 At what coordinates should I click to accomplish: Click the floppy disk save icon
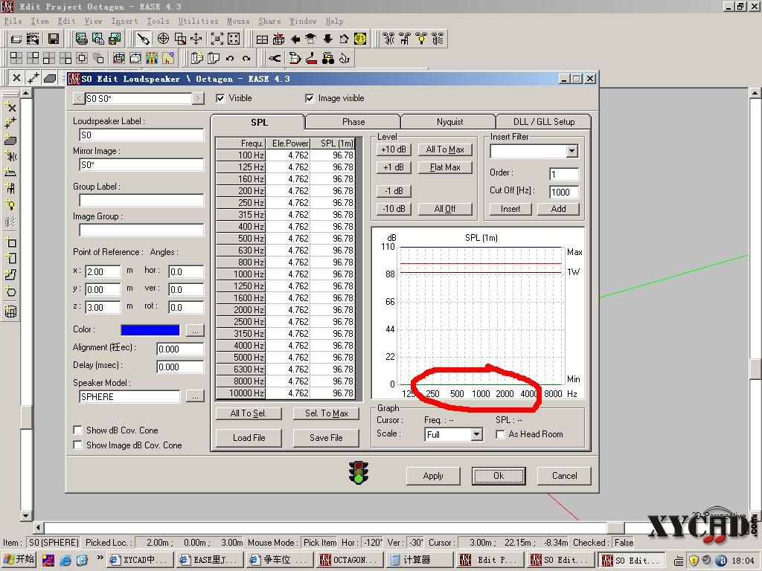click(54, 39)
